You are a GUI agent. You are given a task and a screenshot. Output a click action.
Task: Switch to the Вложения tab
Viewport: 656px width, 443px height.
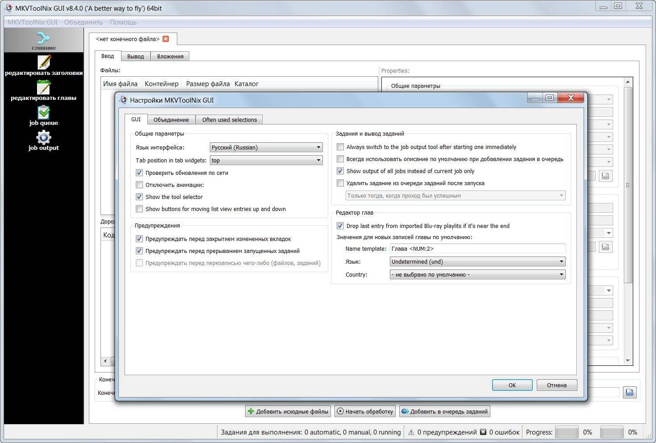coord(170,56)
